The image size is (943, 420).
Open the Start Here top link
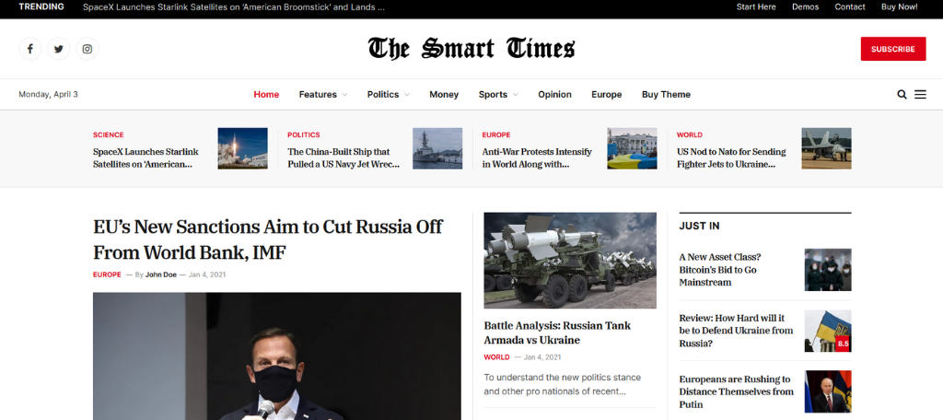pos(756,7)
